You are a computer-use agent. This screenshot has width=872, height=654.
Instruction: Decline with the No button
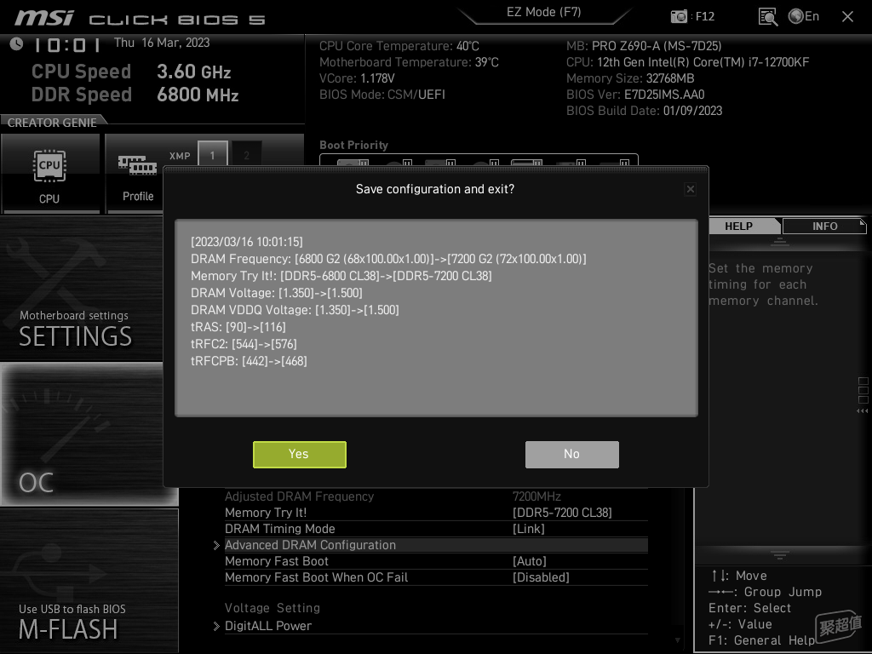tap(571, 455)
